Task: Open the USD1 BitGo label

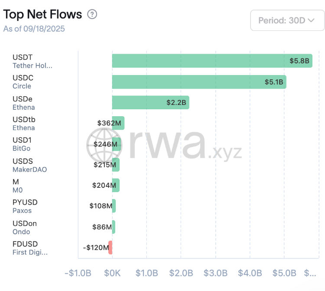Action: click(x=22, y=144)
